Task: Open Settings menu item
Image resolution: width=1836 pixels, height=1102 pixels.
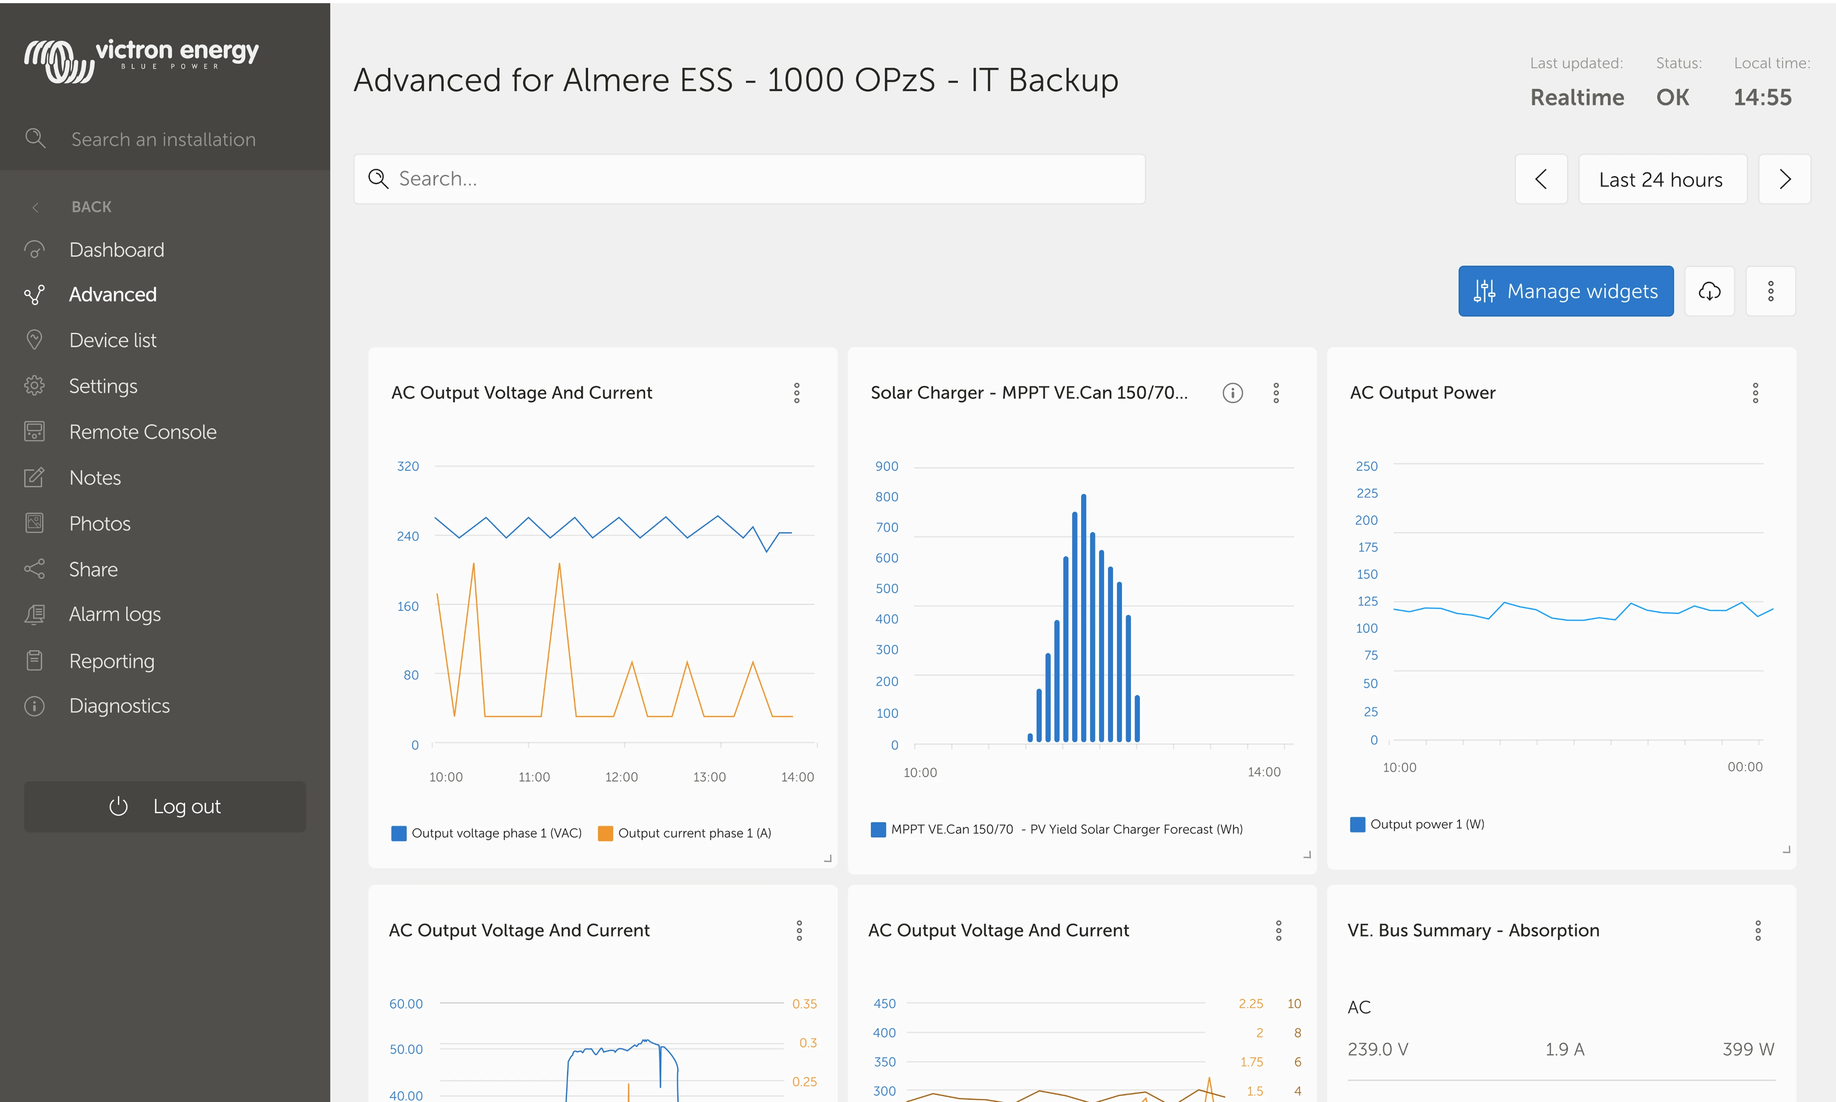Action: click(x=103, y=386)
